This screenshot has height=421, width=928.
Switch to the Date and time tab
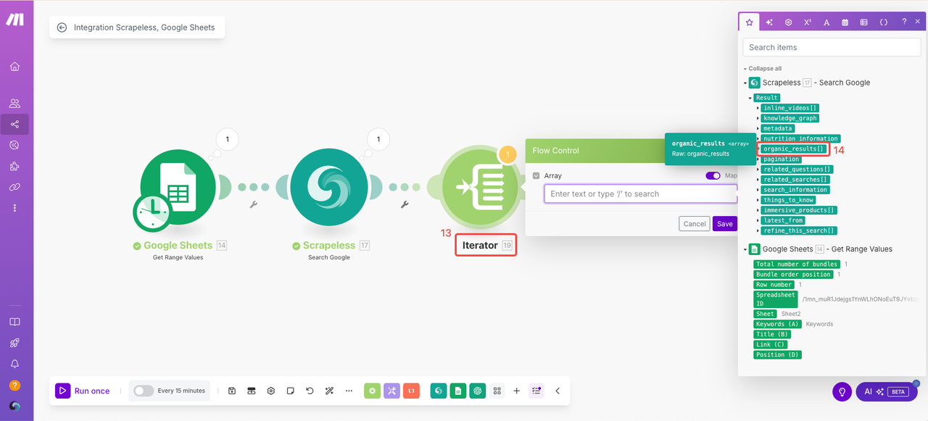pyautogui.click(x=845, y=22)
